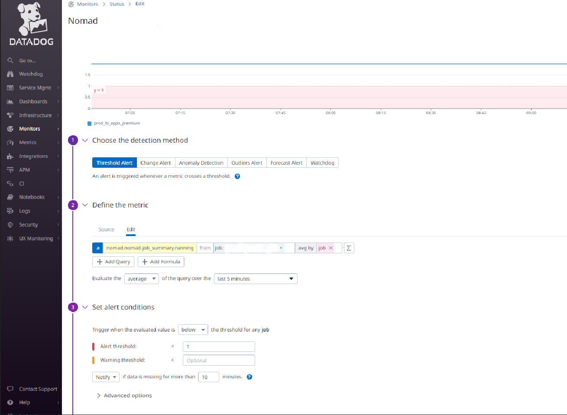
Task: Expand Advanced options
Action: [x=124, y=396]
